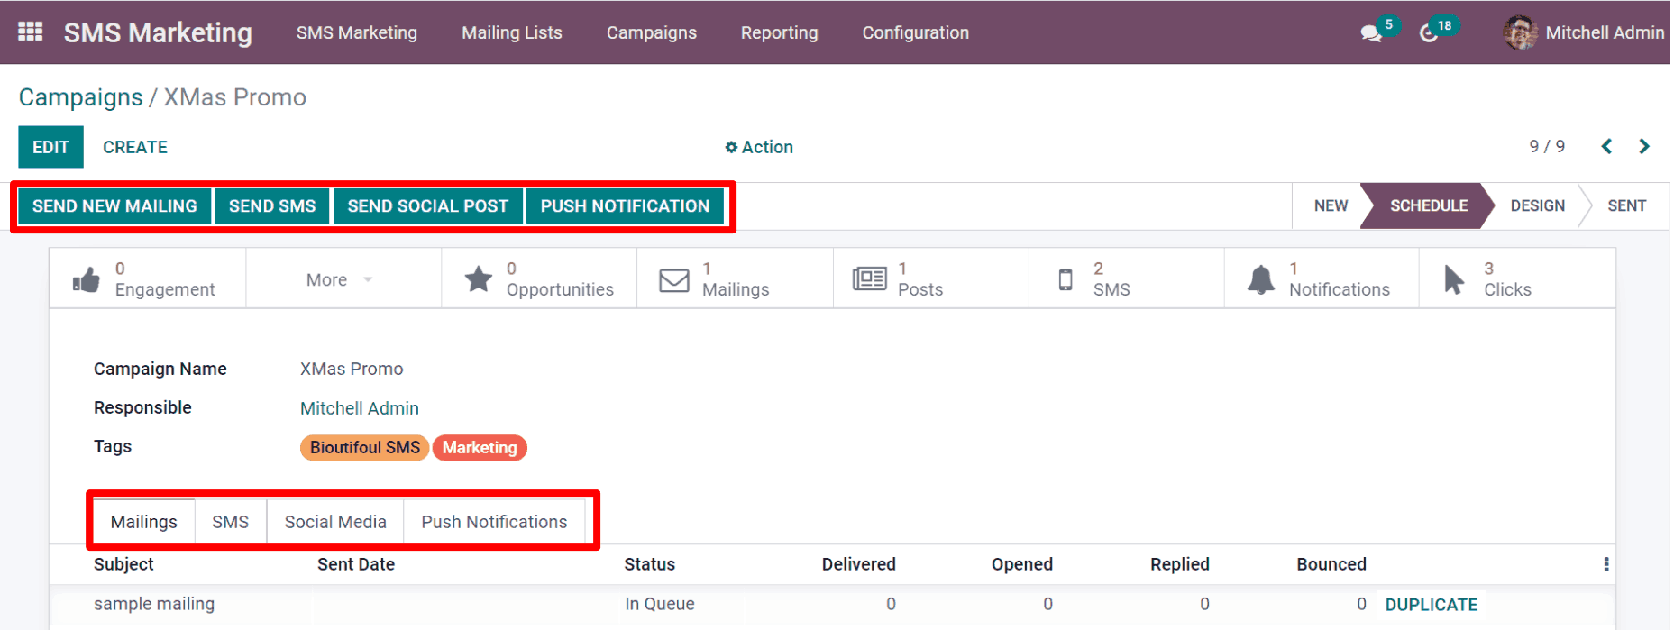This screenshot has width=1674, height=630.
Task: Click the Opportunities star stat icon
Action: pyautogui.click(x=479, y=279)
